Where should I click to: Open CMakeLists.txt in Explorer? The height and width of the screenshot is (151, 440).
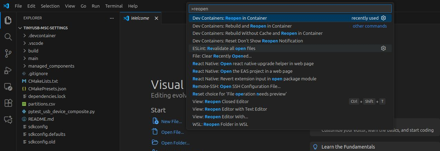[68, 81]
